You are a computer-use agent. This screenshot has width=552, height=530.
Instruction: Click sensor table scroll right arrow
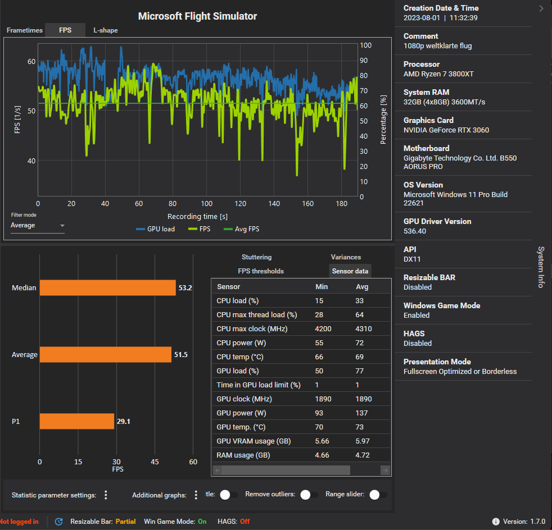point(386,470)
